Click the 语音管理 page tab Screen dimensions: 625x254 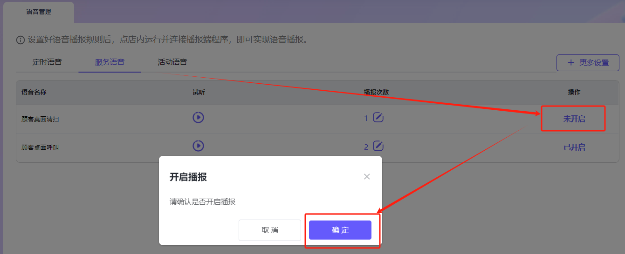[x=39, y=12]
